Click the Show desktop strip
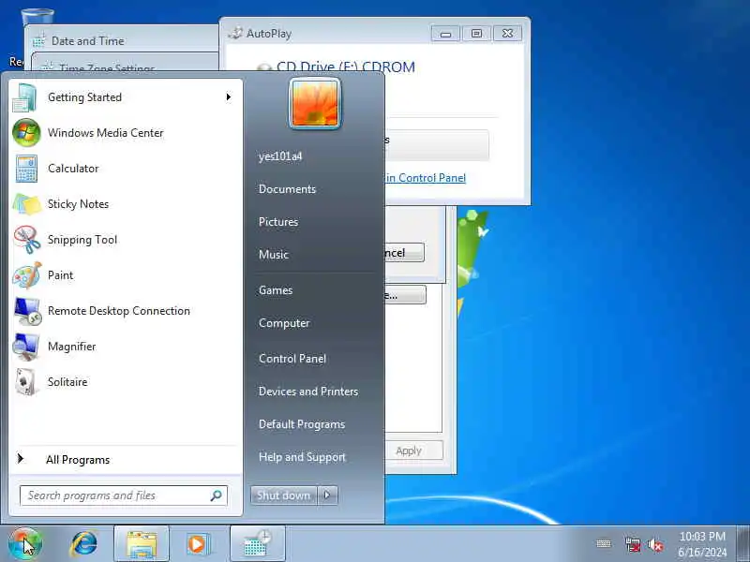 point(742,544)
